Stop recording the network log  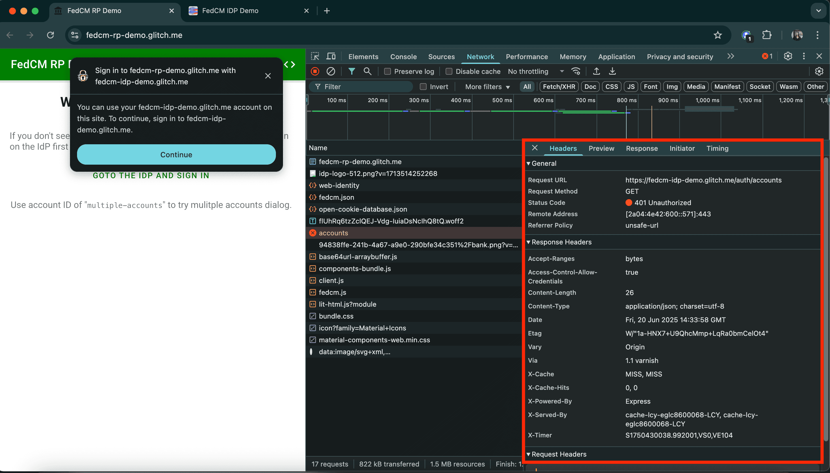click(314, 72)
